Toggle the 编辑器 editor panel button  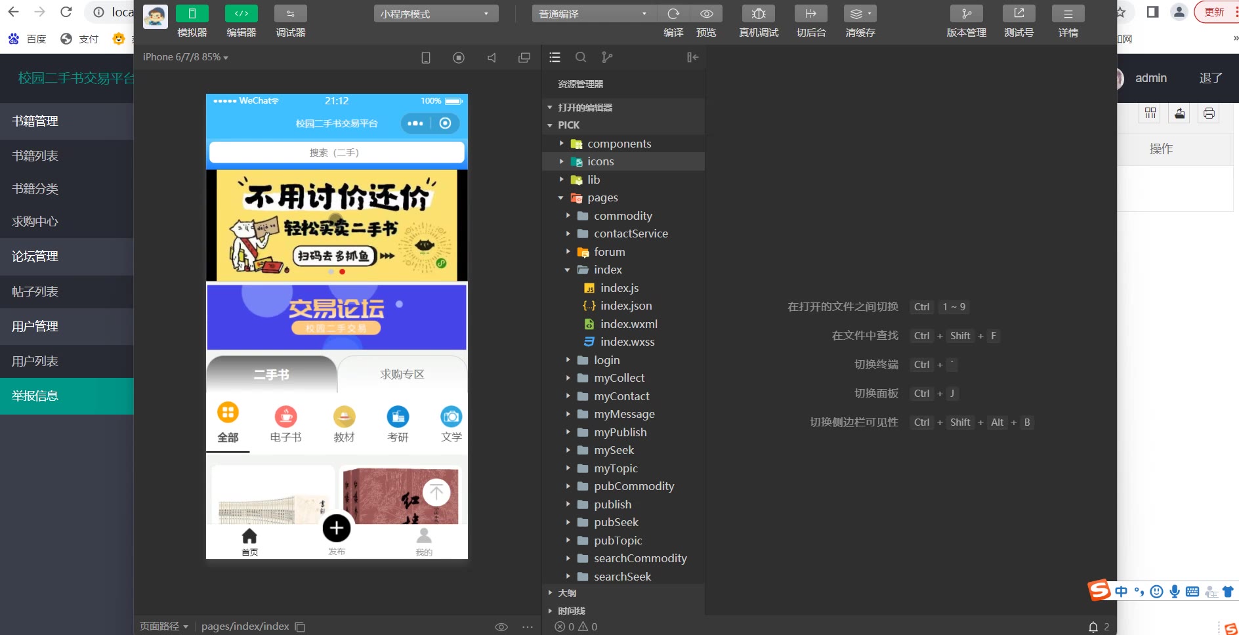[241, 14]
